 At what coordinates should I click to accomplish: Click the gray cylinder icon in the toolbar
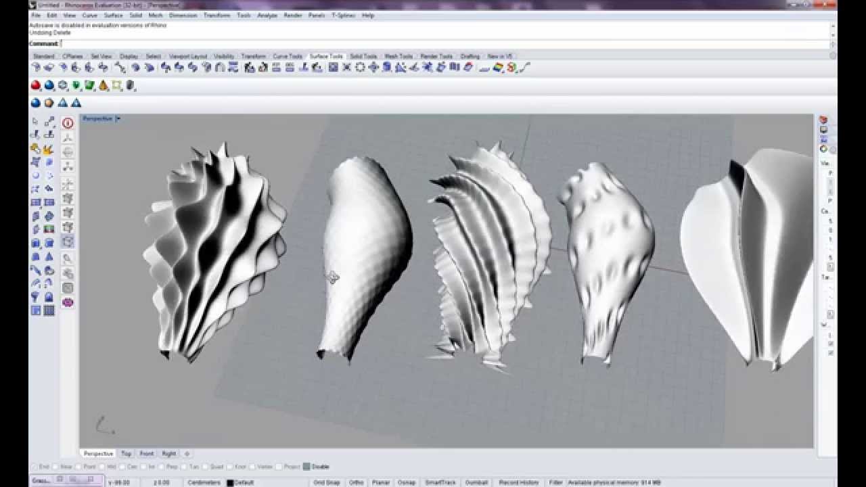coord(131,85)
